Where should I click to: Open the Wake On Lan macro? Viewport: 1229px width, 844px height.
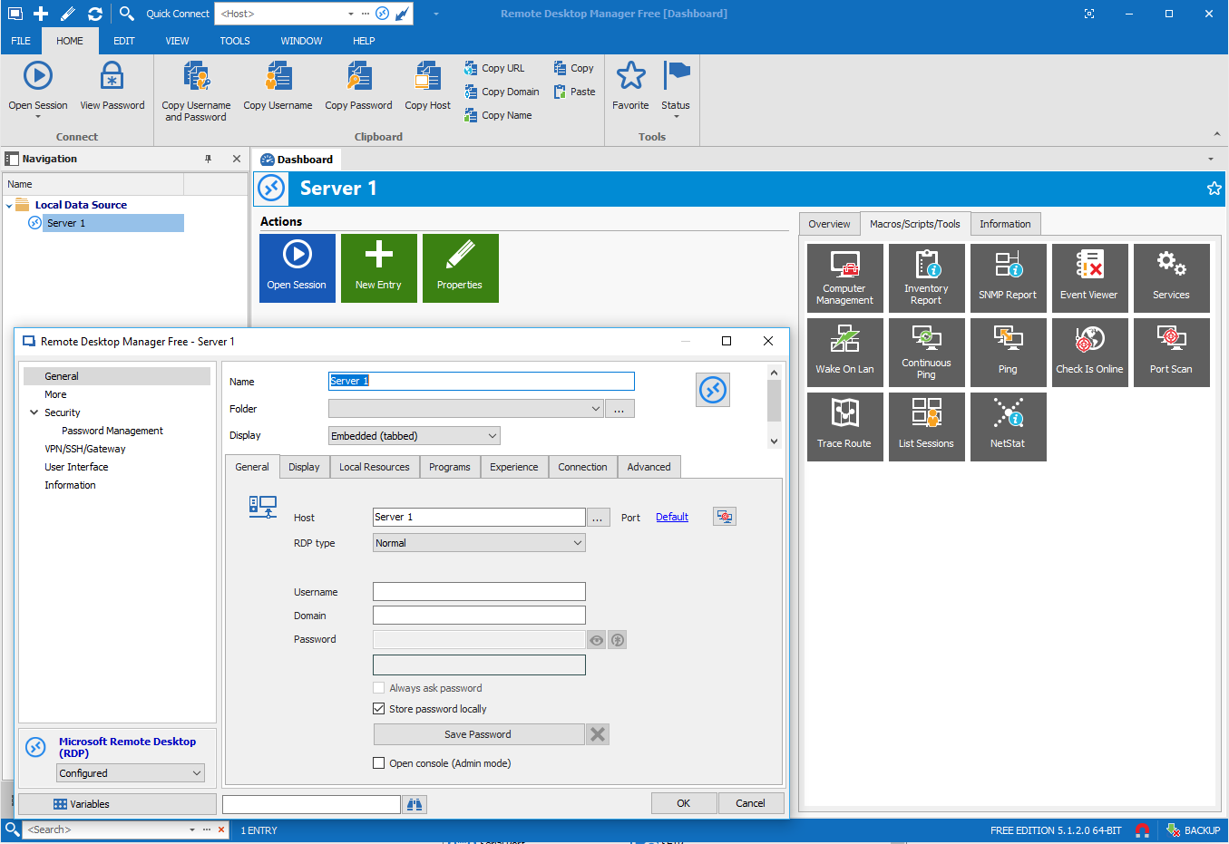tap(844, 352)
